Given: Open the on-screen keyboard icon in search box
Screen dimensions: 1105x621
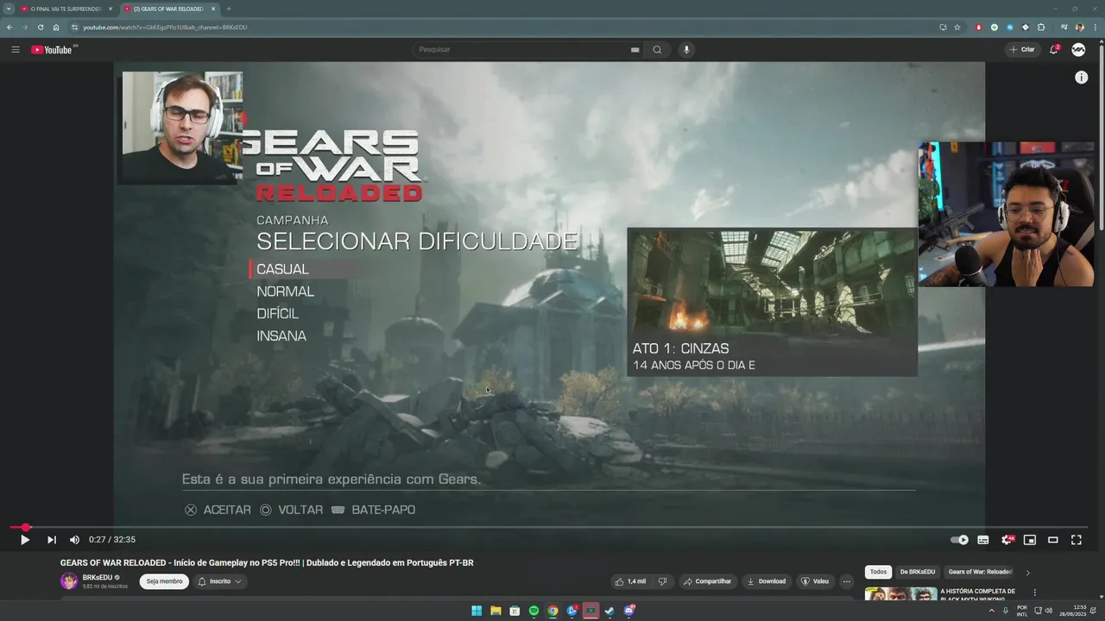Looking at the screenshot, I should click(x=635, y=49).
